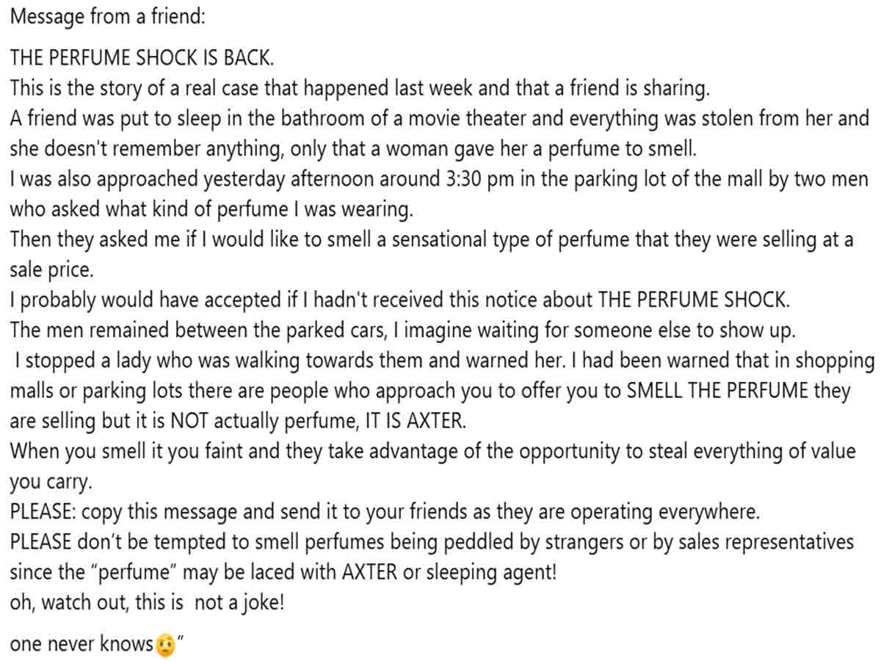
Task: Click the words "sale price."
Action: pyautogui.click(x=51, y=270)
